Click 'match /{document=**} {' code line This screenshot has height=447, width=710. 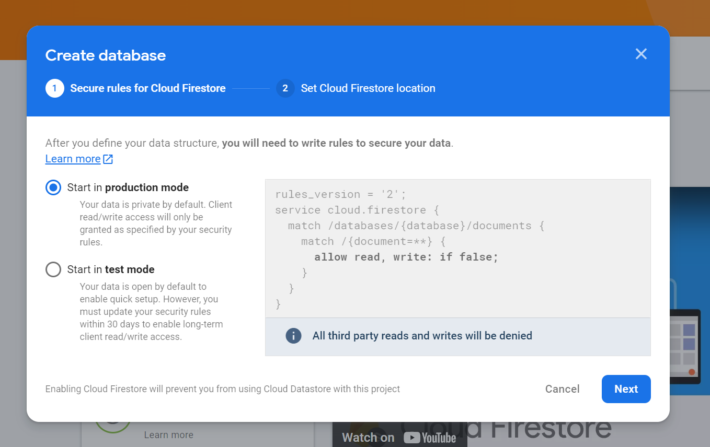coord(373,241)
